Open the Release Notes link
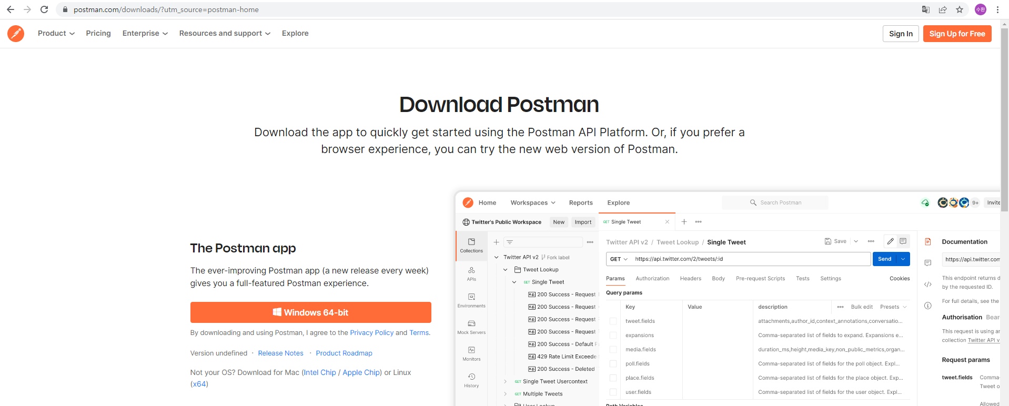 [x=280, y=353]
